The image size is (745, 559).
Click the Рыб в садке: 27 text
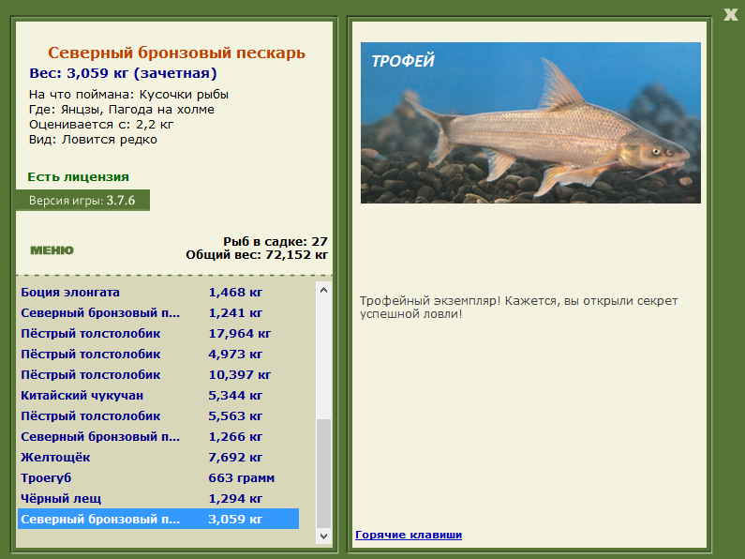tap(276, 241)
